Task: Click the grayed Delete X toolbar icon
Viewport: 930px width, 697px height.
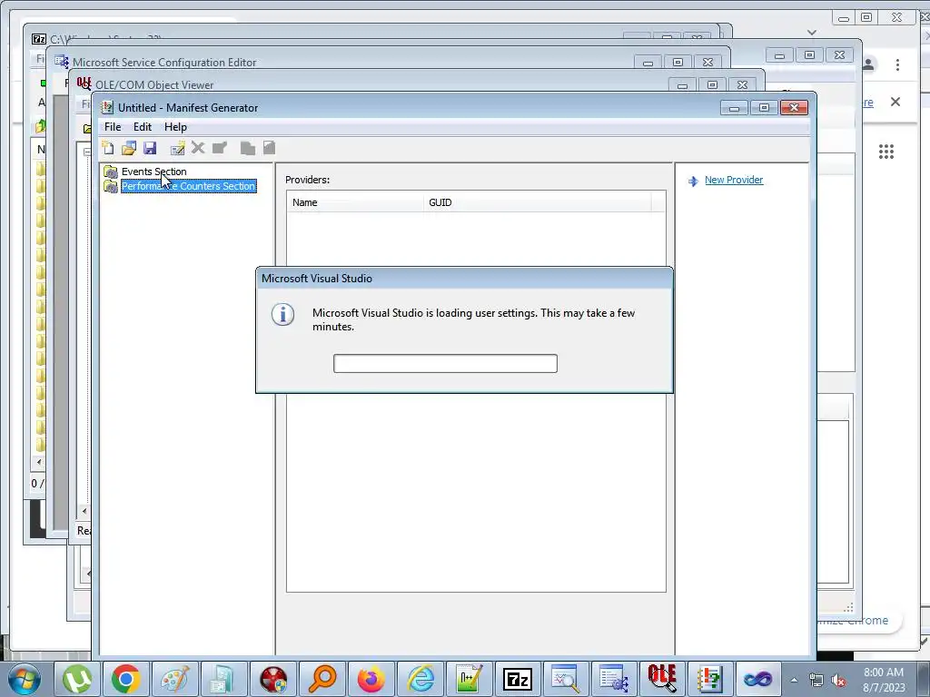Action: (198, 148)
